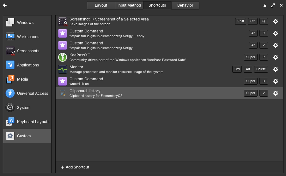Image resolution: width=286 pixels, height=176 pixels.
Task: Switch to the Layout tab
Action: tap(101, 5)
